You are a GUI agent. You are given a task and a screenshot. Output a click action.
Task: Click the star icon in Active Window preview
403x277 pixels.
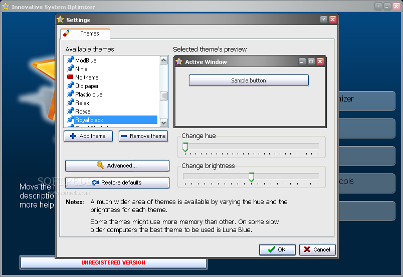179,61
